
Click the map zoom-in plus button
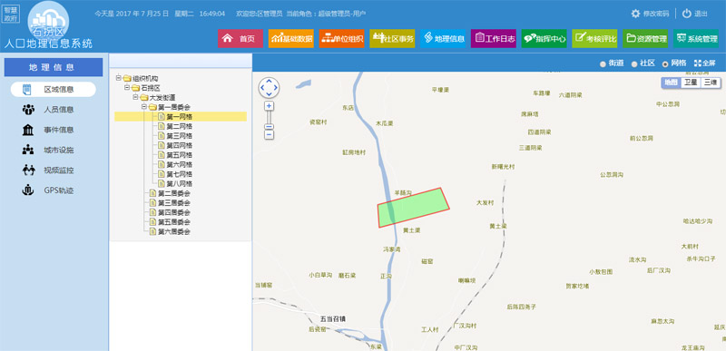click(x=269, y=106)
